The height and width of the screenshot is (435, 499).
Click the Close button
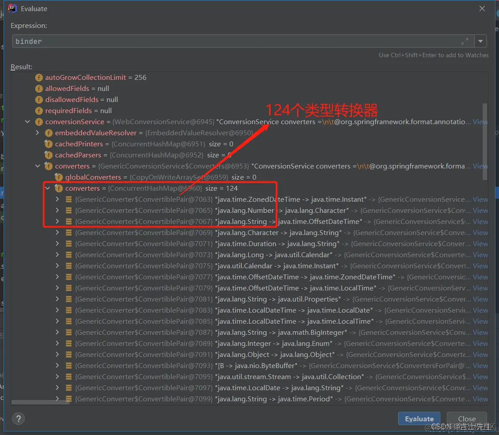click(467, 419)
